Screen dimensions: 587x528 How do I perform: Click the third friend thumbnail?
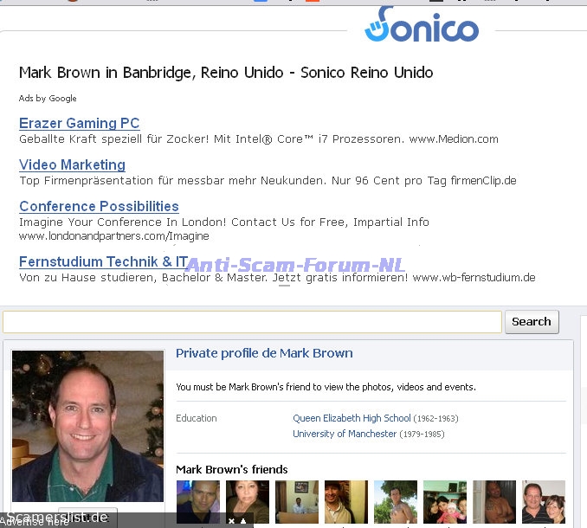pos(297,502)
